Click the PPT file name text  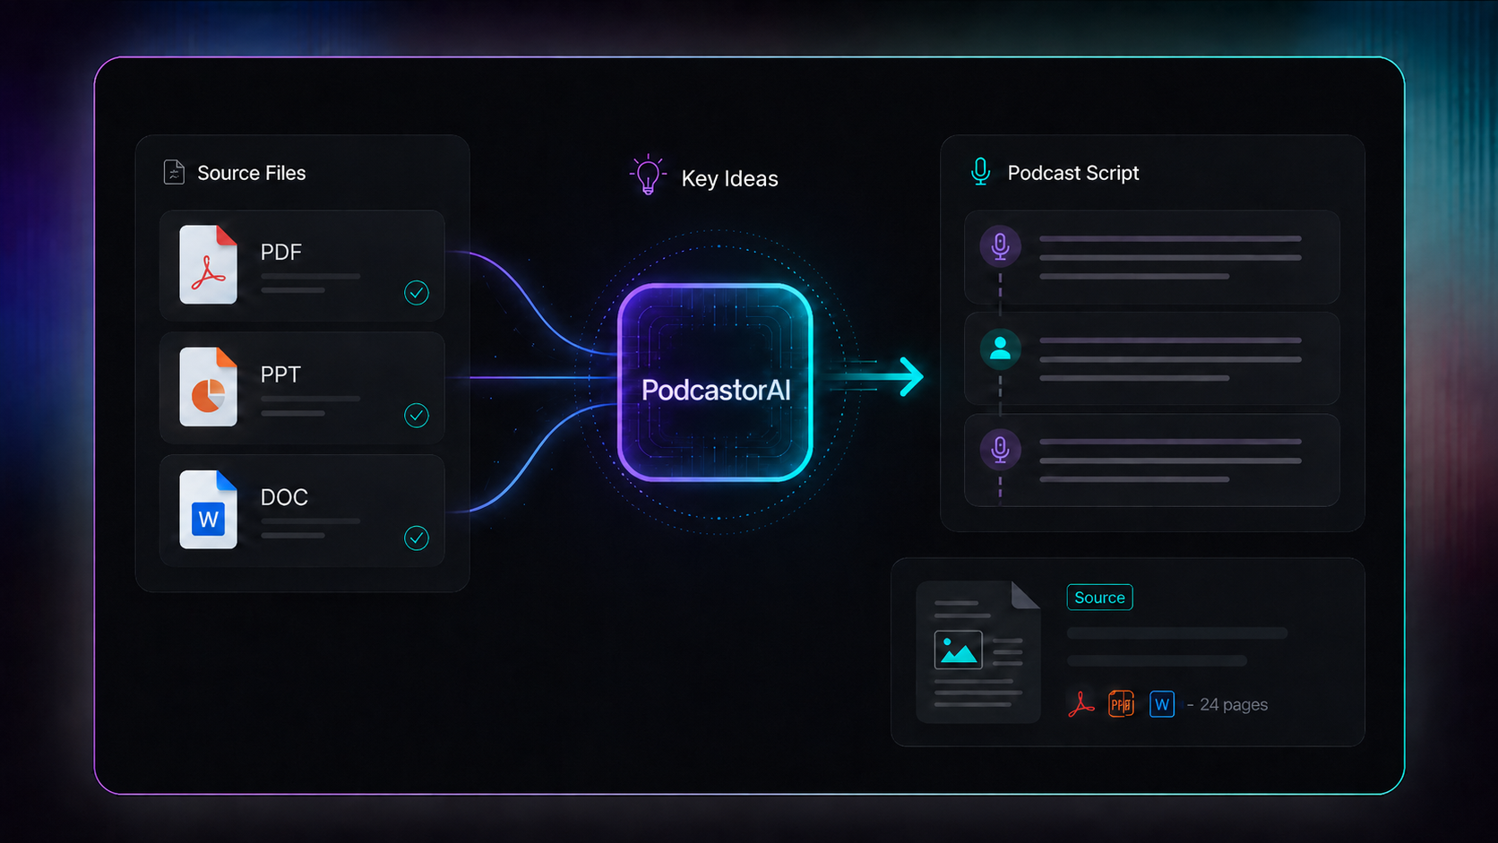[280, 374]
